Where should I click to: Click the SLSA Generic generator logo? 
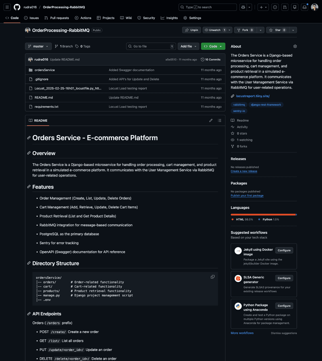click(x=238, y=279)
